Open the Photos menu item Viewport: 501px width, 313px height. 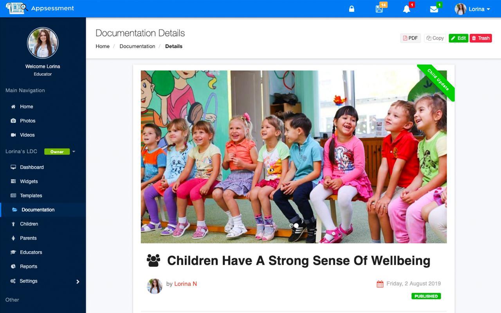pos(28,121)
